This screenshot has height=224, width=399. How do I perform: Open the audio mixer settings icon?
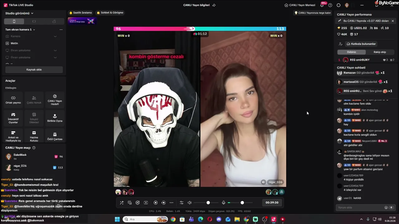182,203
